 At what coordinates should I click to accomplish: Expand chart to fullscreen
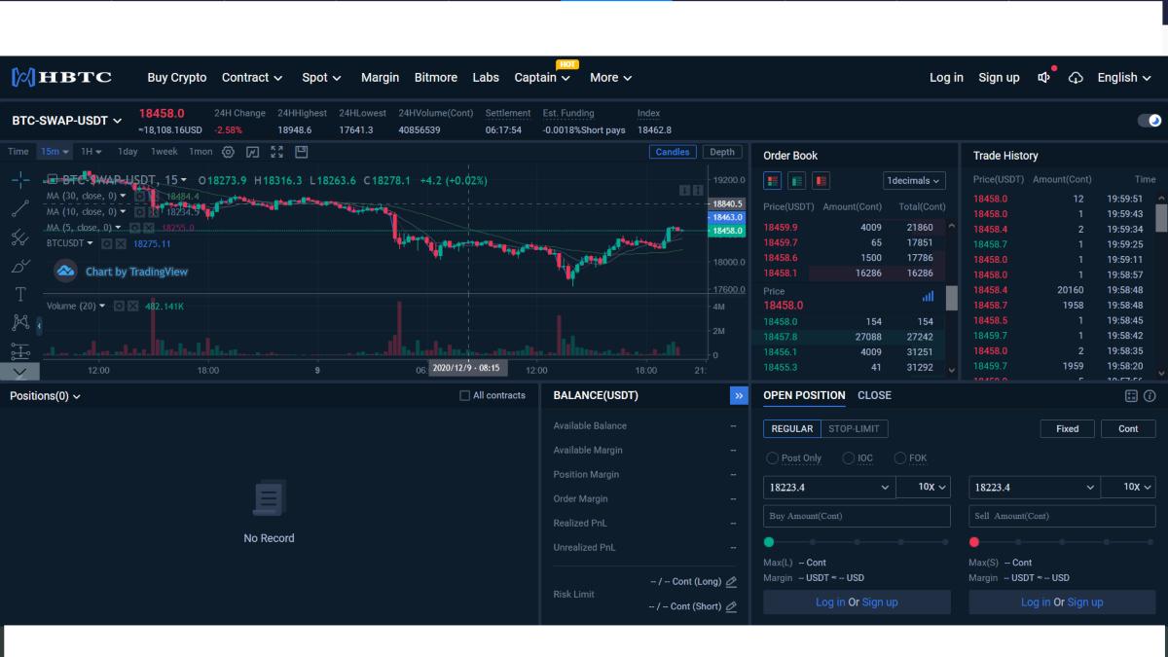tap(276, 152)
